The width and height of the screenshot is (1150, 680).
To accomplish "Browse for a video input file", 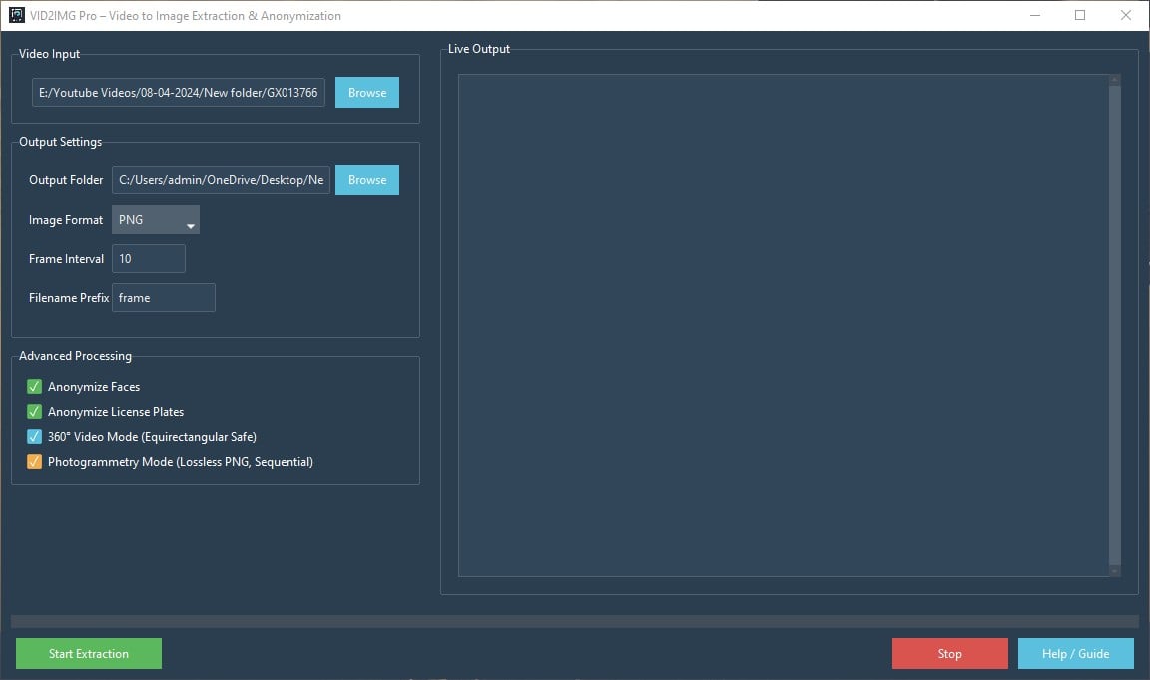I will (366, 92).
